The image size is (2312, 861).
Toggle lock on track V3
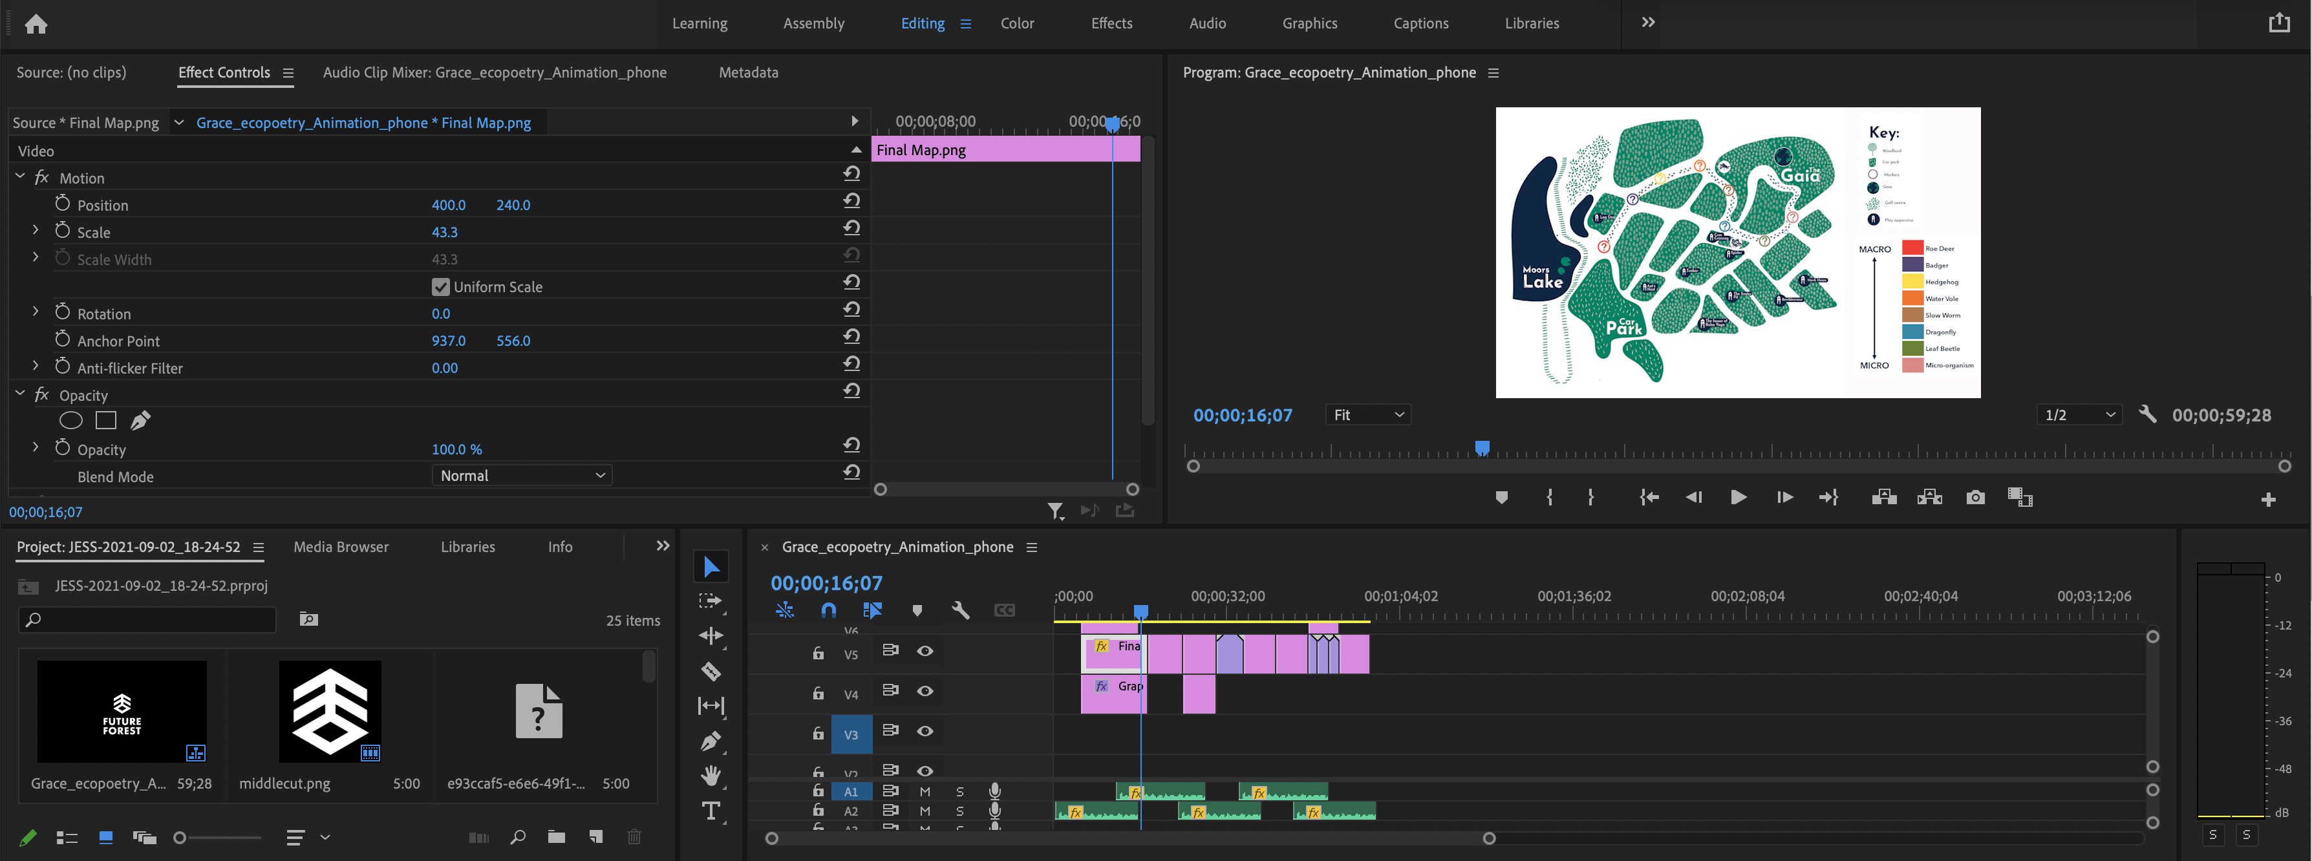819,734
